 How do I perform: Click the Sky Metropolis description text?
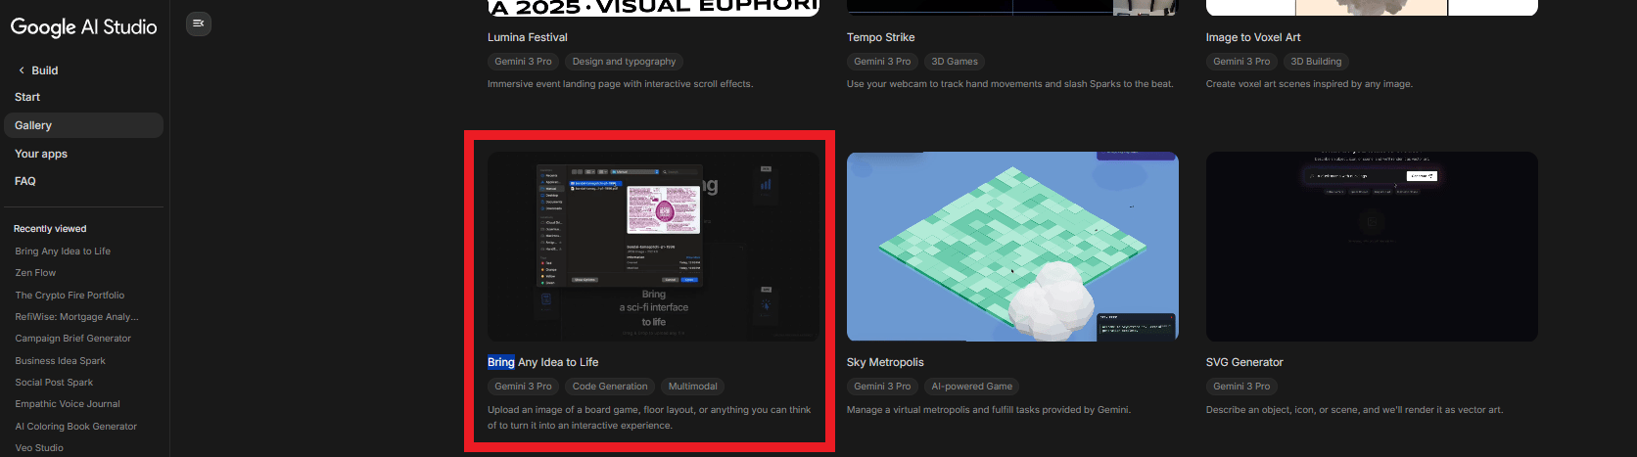tap(989, 410)
